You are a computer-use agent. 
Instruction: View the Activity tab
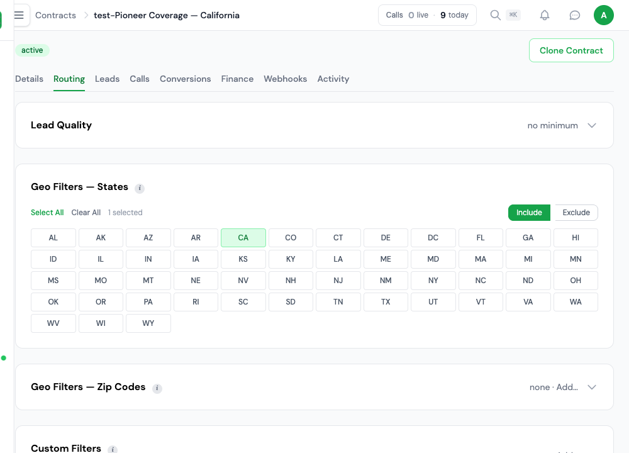click(333, 79)
